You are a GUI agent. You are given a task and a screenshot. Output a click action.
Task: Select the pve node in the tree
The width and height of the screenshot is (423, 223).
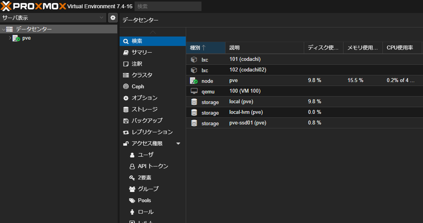(x=26, y=38)
